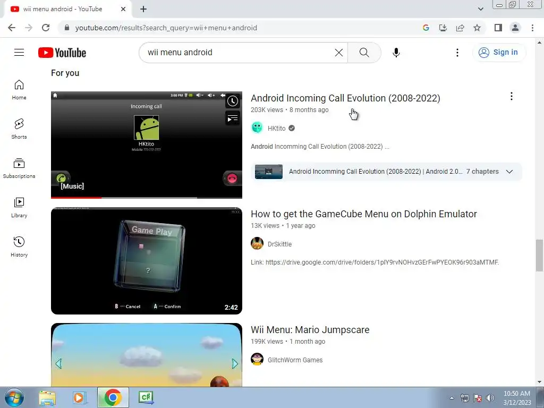Expand the 7 chapters dropdown

509,172
